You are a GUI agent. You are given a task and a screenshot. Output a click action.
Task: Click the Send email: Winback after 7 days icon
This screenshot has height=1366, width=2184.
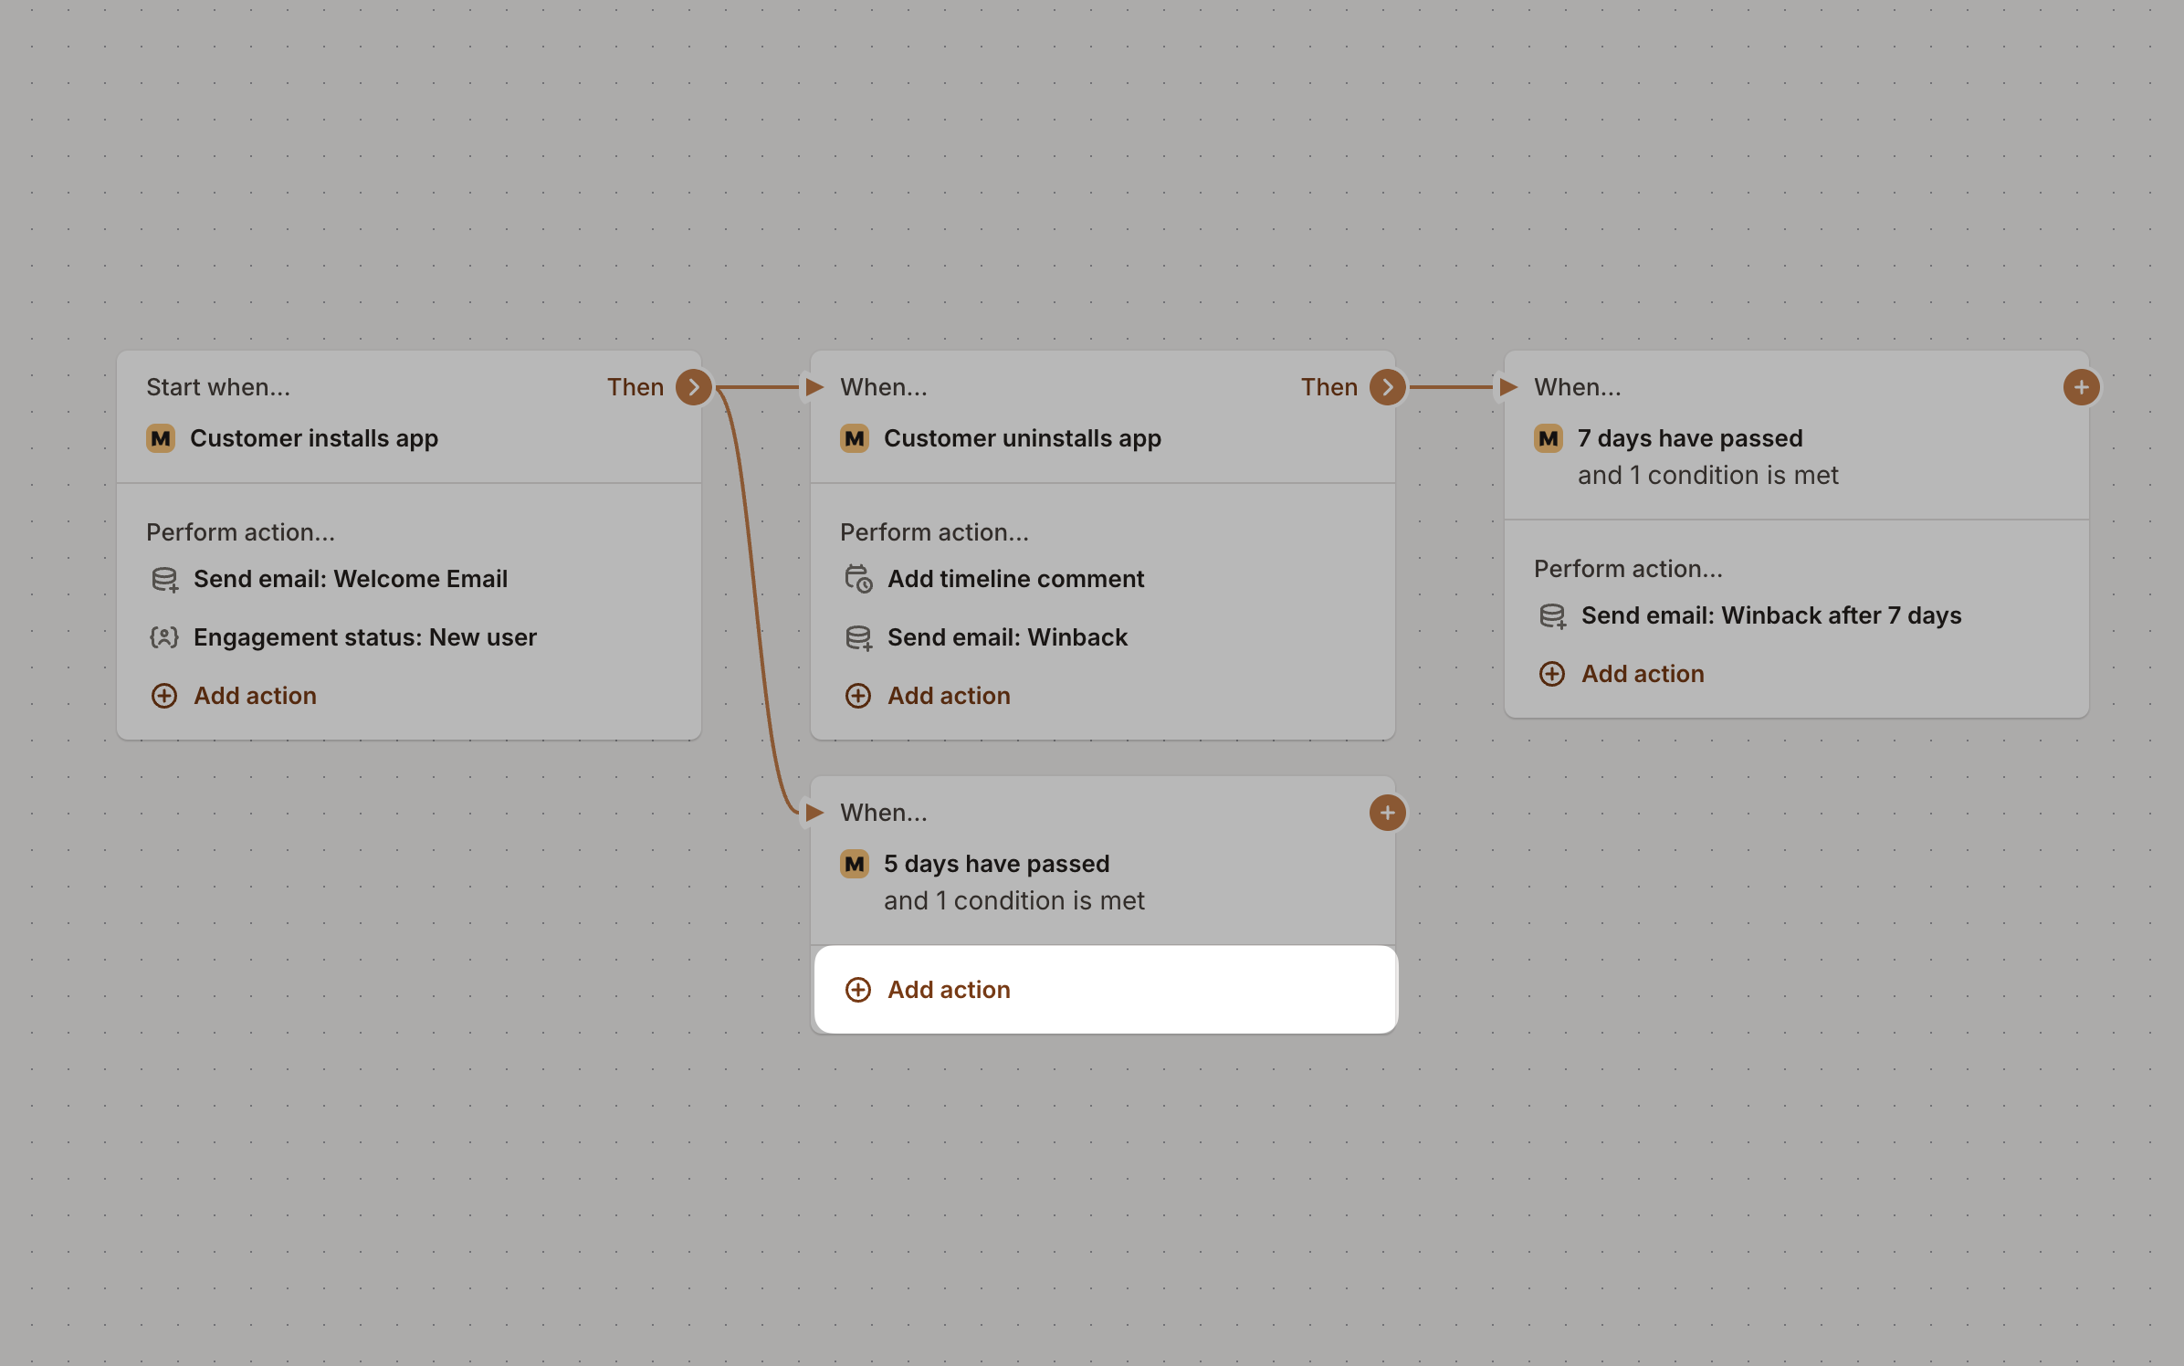[x=1552, y=615]
